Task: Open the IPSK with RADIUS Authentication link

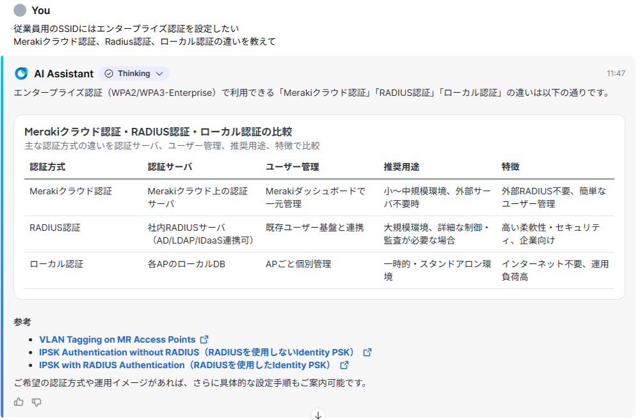Action: point(186,365)
